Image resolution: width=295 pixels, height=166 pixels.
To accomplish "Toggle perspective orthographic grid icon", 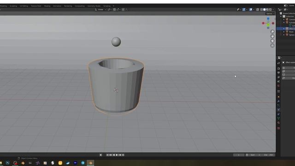I will coord(272,46).
